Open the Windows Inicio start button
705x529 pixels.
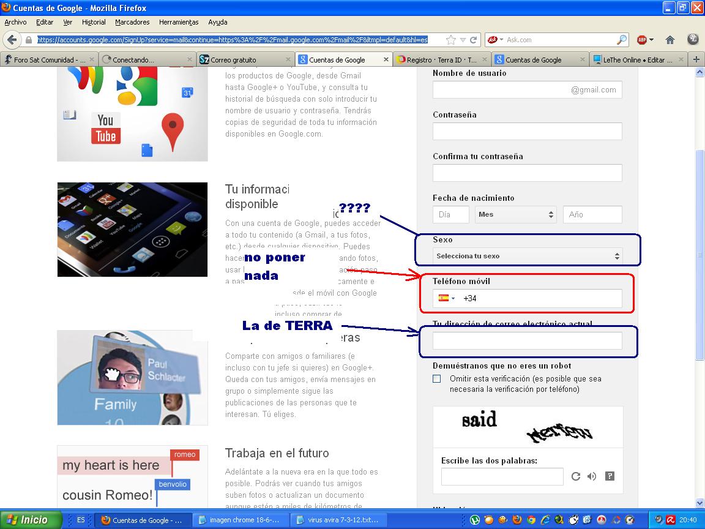pos(31,520)
